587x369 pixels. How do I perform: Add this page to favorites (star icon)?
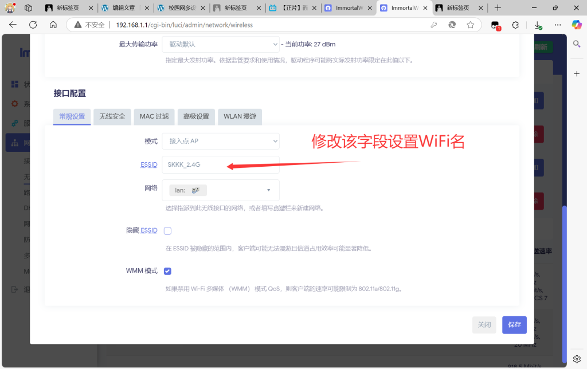coord(470,25)
